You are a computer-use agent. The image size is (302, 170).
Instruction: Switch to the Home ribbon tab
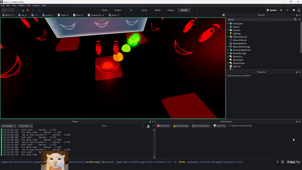(x=105, y=10)
